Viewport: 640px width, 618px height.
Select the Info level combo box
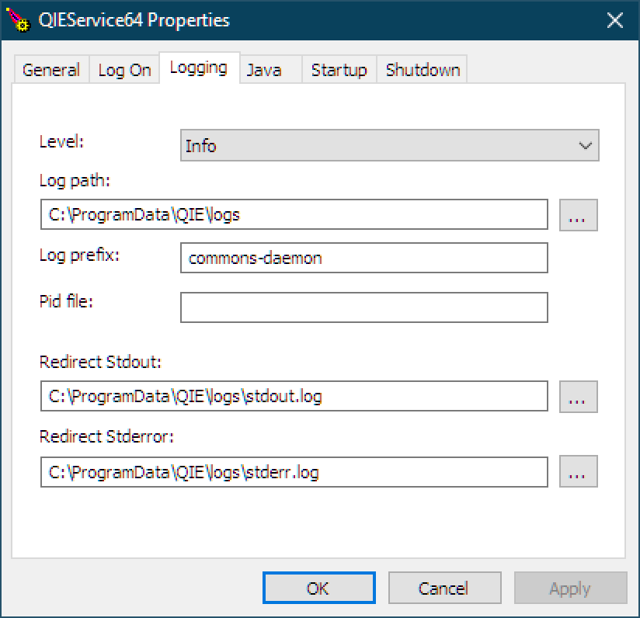(389, 146)
